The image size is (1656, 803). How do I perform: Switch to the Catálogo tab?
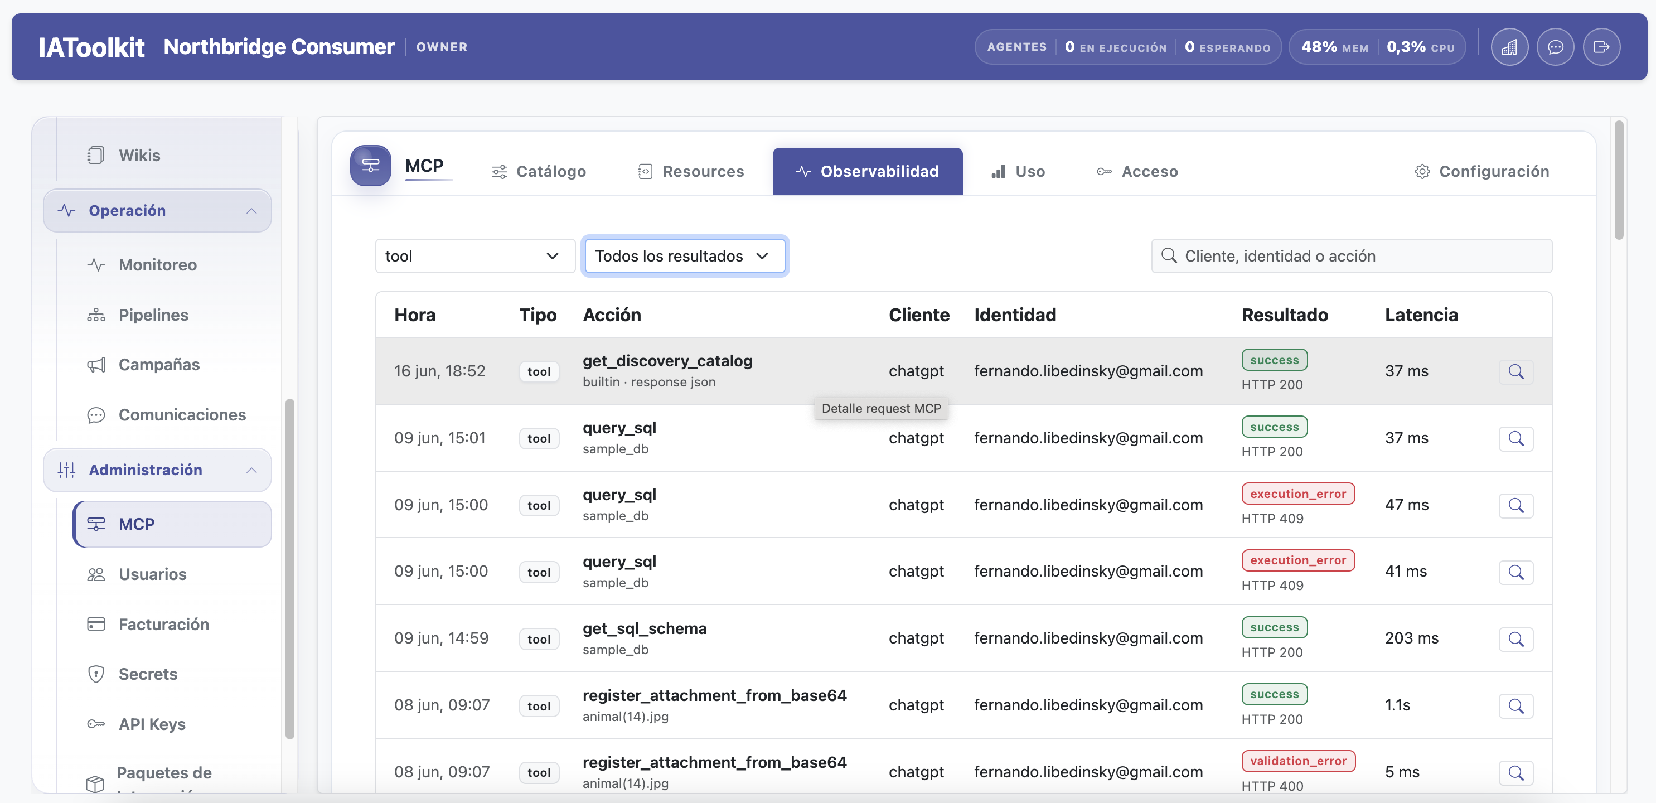pyautogui.click(x=539, y=172)
